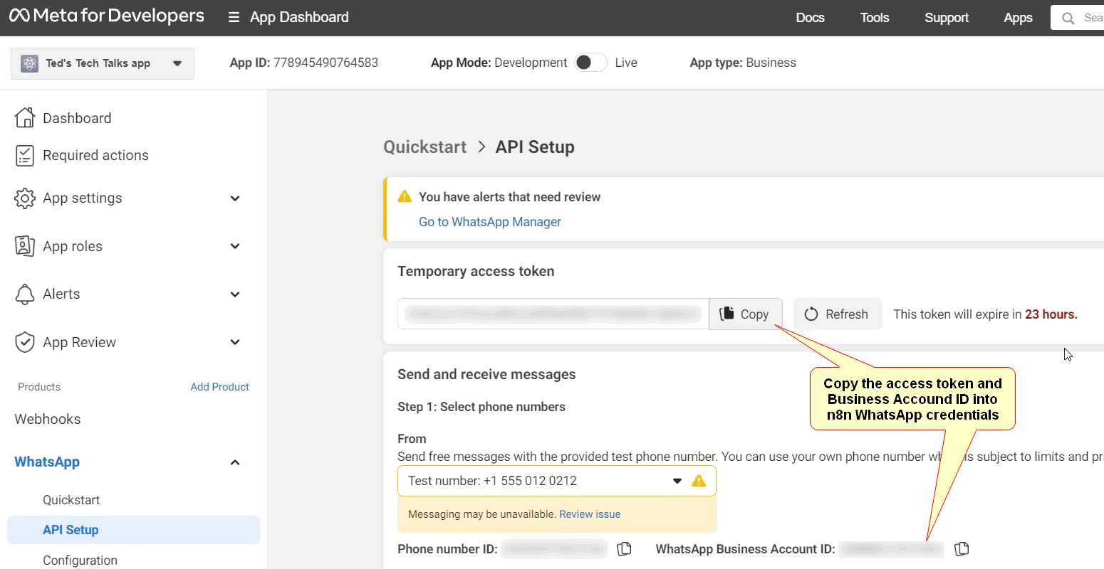Expand the App Review section

(x=235, y=342)
